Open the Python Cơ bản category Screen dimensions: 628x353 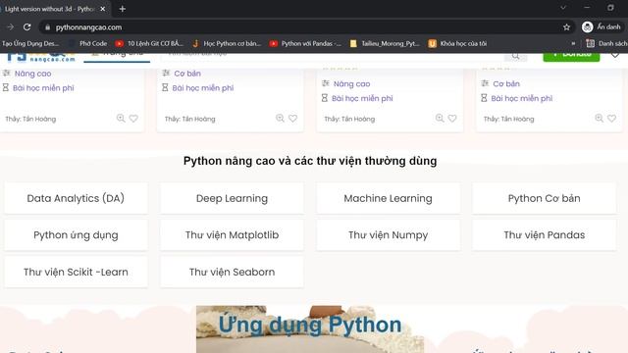tap(544, 198)
